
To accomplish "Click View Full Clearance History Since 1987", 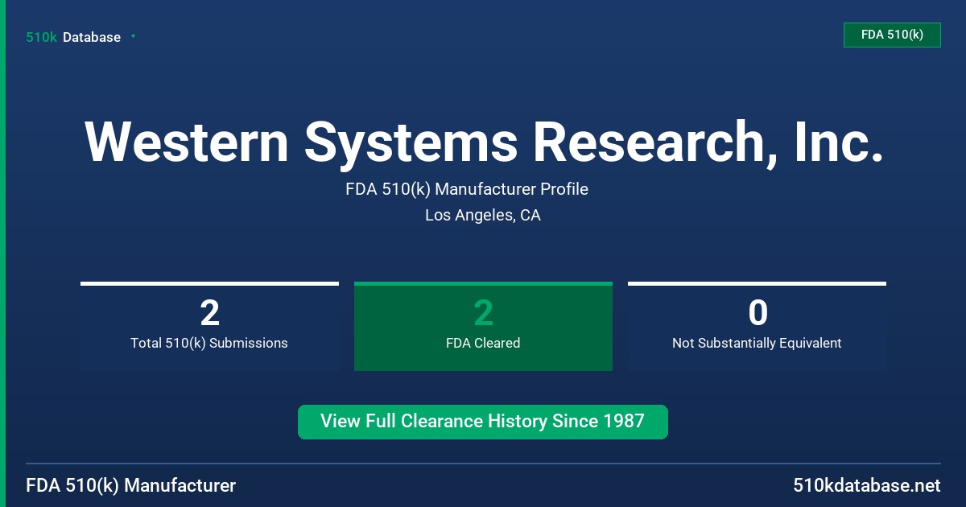I will 483,422.
